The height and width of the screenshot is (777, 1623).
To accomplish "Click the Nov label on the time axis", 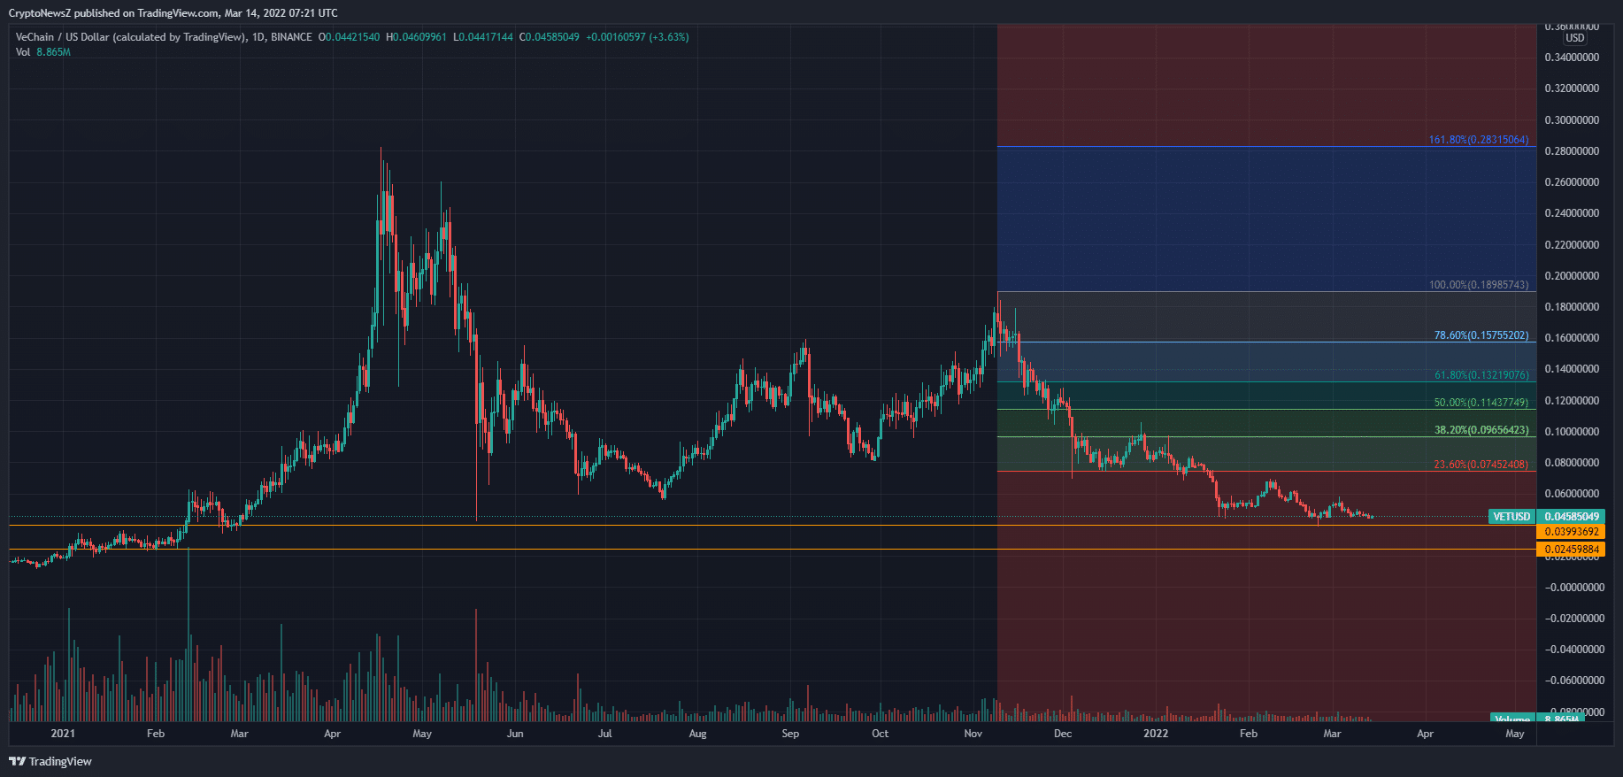I will coord(973,734).
